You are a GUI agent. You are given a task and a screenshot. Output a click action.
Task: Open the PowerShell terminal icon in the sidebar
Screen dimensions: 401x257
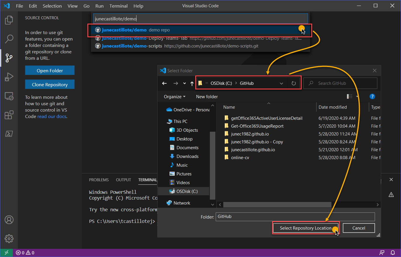pos(9,134)
